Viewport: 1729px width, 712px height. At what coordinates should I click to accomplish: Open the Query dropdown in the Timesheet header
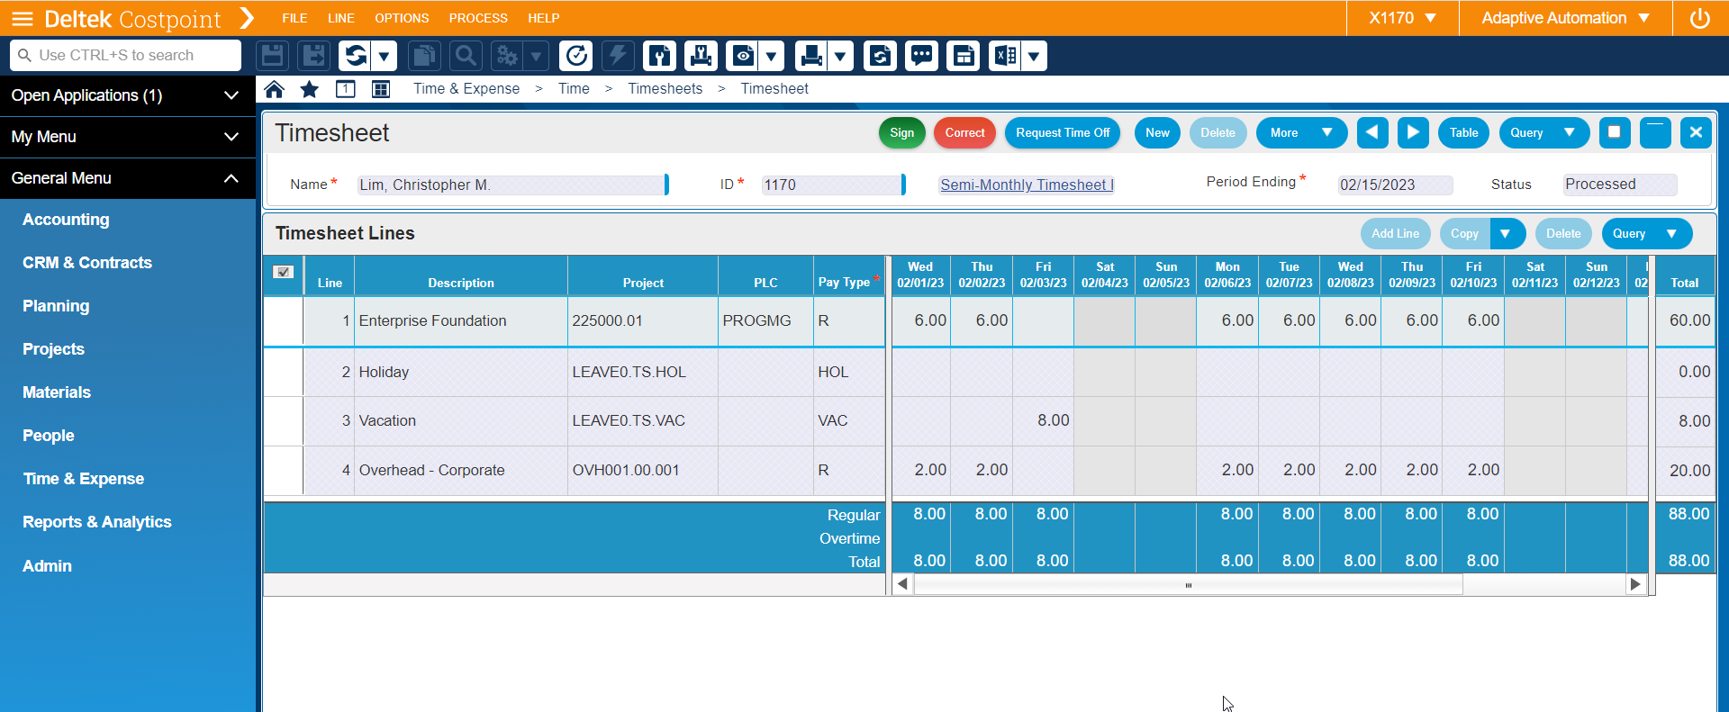[x=1543, y=132]
